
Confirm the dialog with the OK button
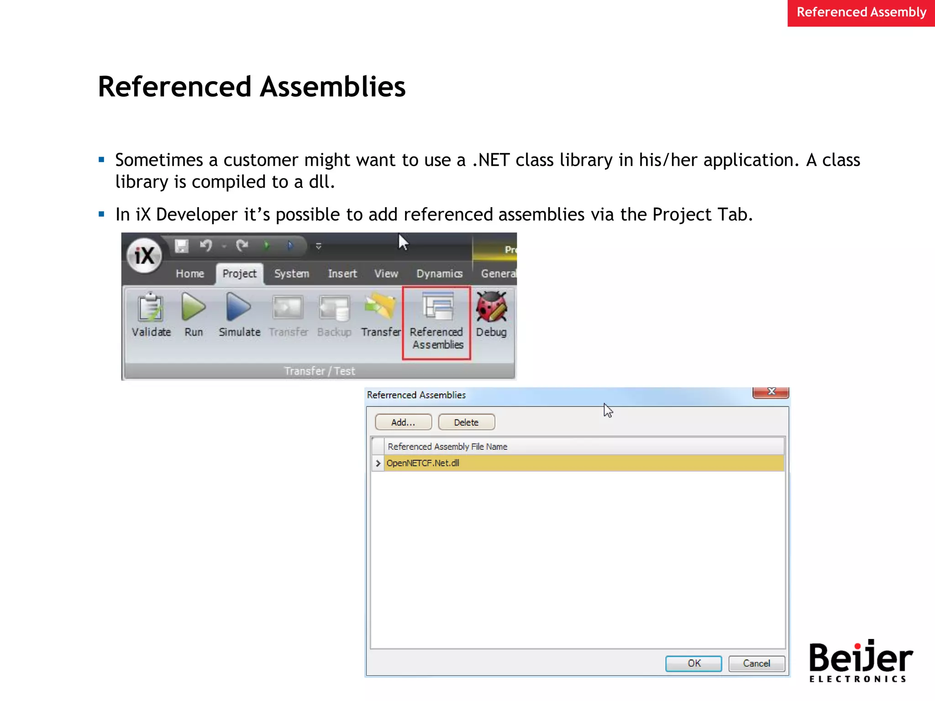tap(693, 663)
